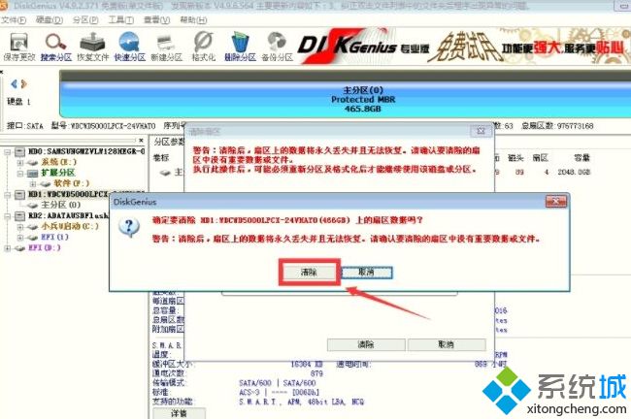Click 取消 in DiskGenius confirmation dialog
This screenshot has height=419, width=631.
coord(367,273)
